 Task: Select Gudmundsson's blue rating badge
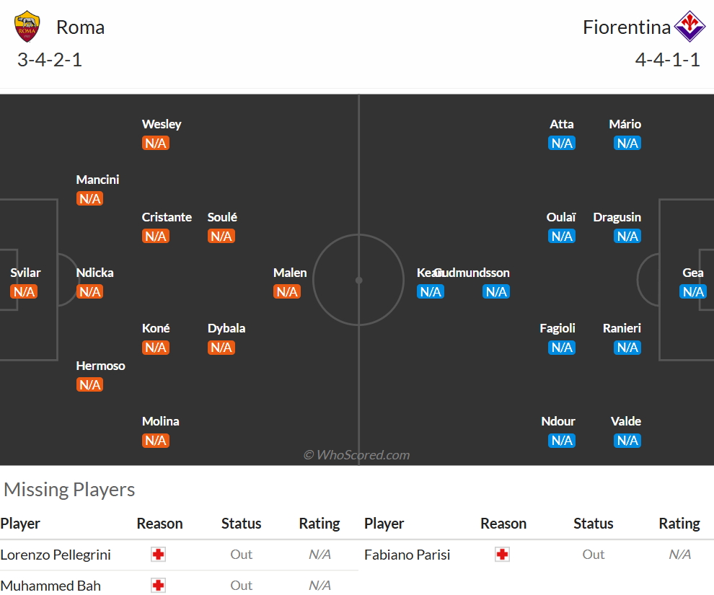click(x=496, y=292)
